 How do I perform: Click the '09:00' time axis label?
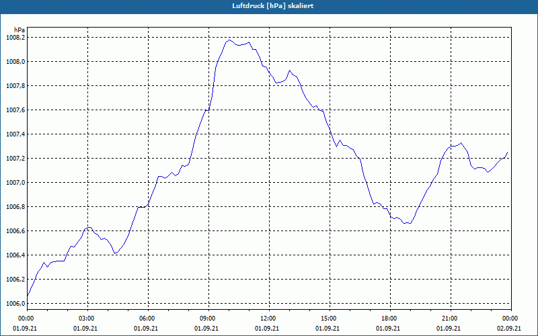coord(208,319)
